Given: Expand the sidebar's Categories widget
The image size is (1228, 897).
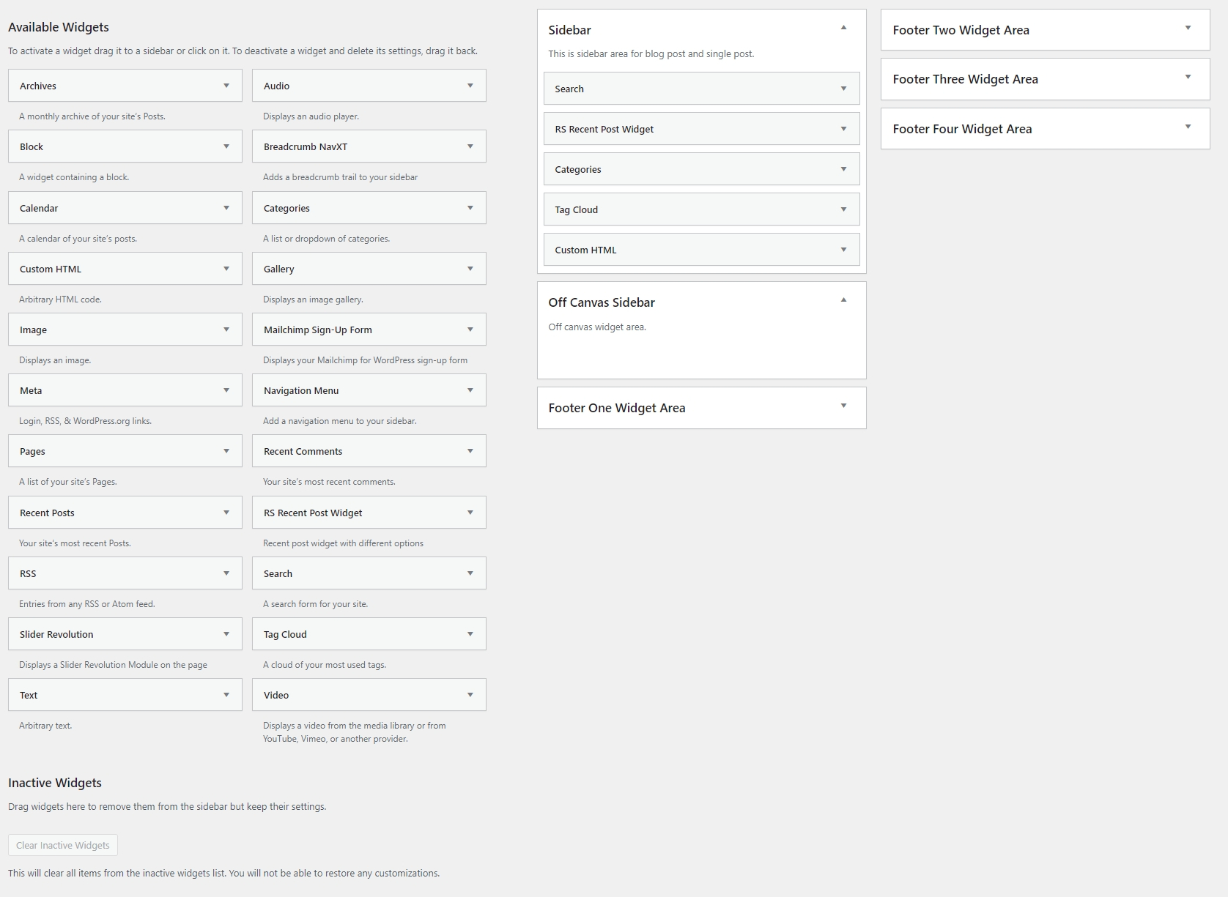Looking at the screenshot, I should (843, 169).
